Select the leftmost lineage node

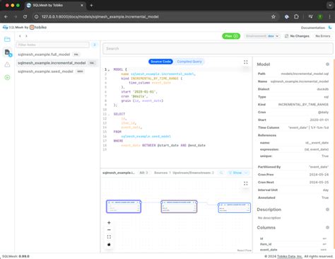(124, 207)
